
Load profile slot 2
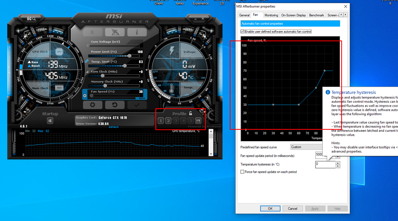[168, 121]
